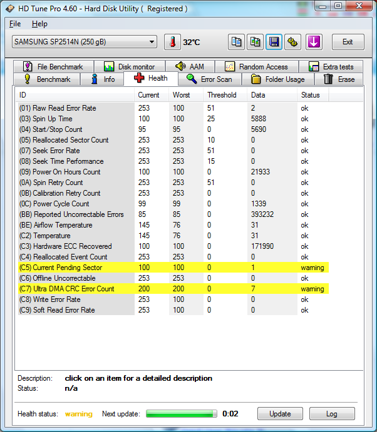Sort by Threshold column header
Image resolution: width=377 pixels, height=432 pixels.
tap(225, 95)
